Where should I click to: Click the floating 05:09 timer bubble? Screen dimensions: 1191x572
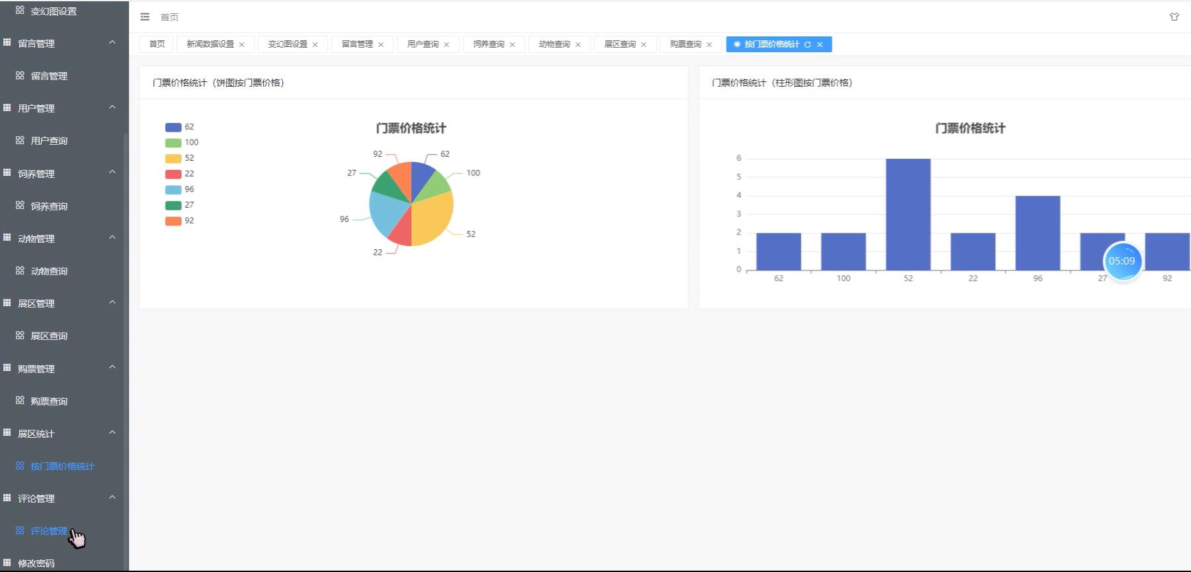(x=1122, y=261)
